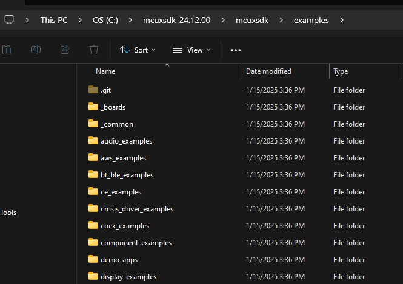Select the aws_examples folder name

point(124,158)
